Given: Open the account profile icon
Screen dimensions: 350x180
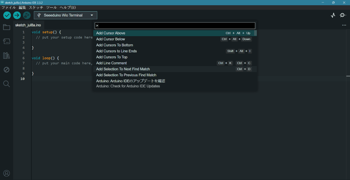Looking at the screenshot, I should [6, 173].
